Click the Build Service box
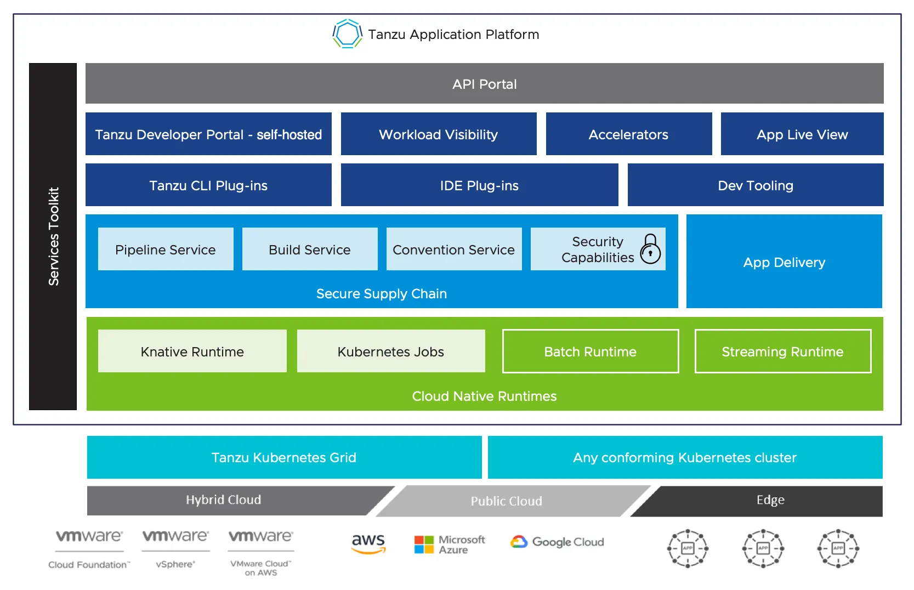Viewport: 914px width, 590px height. pyautogui.click(x=310, y=249)
